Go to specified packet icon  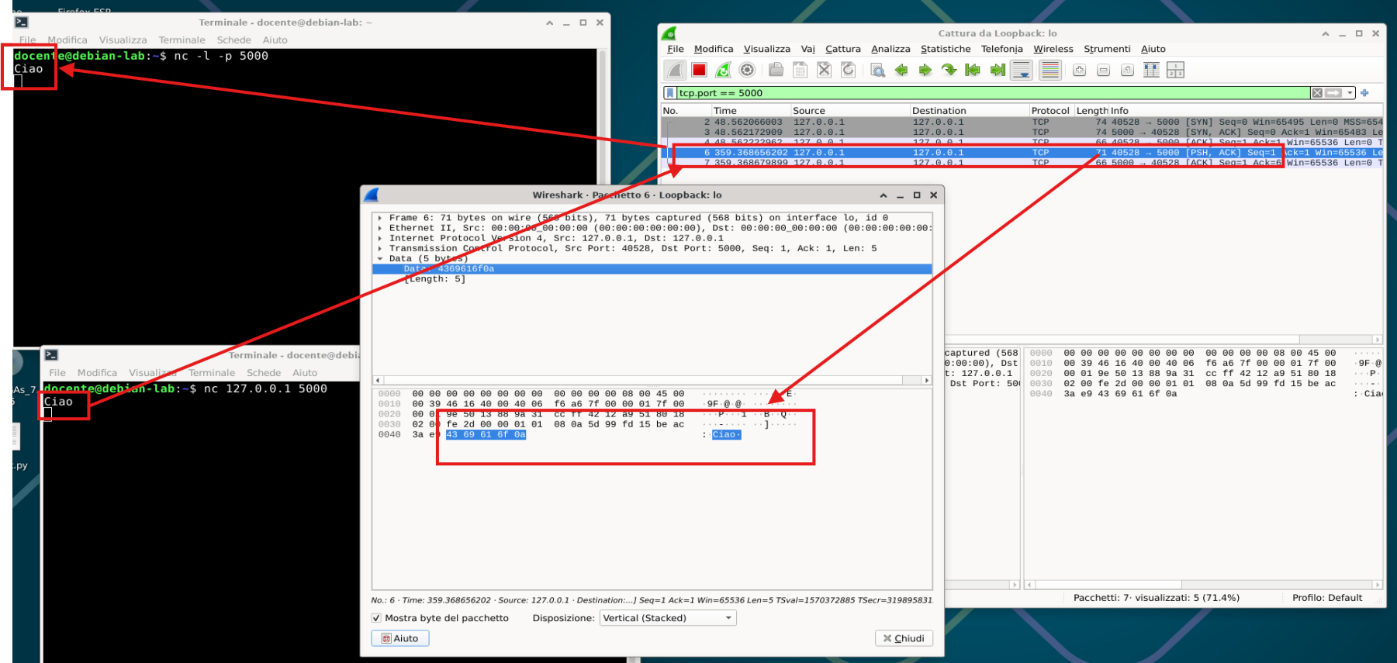pos(949,70)
